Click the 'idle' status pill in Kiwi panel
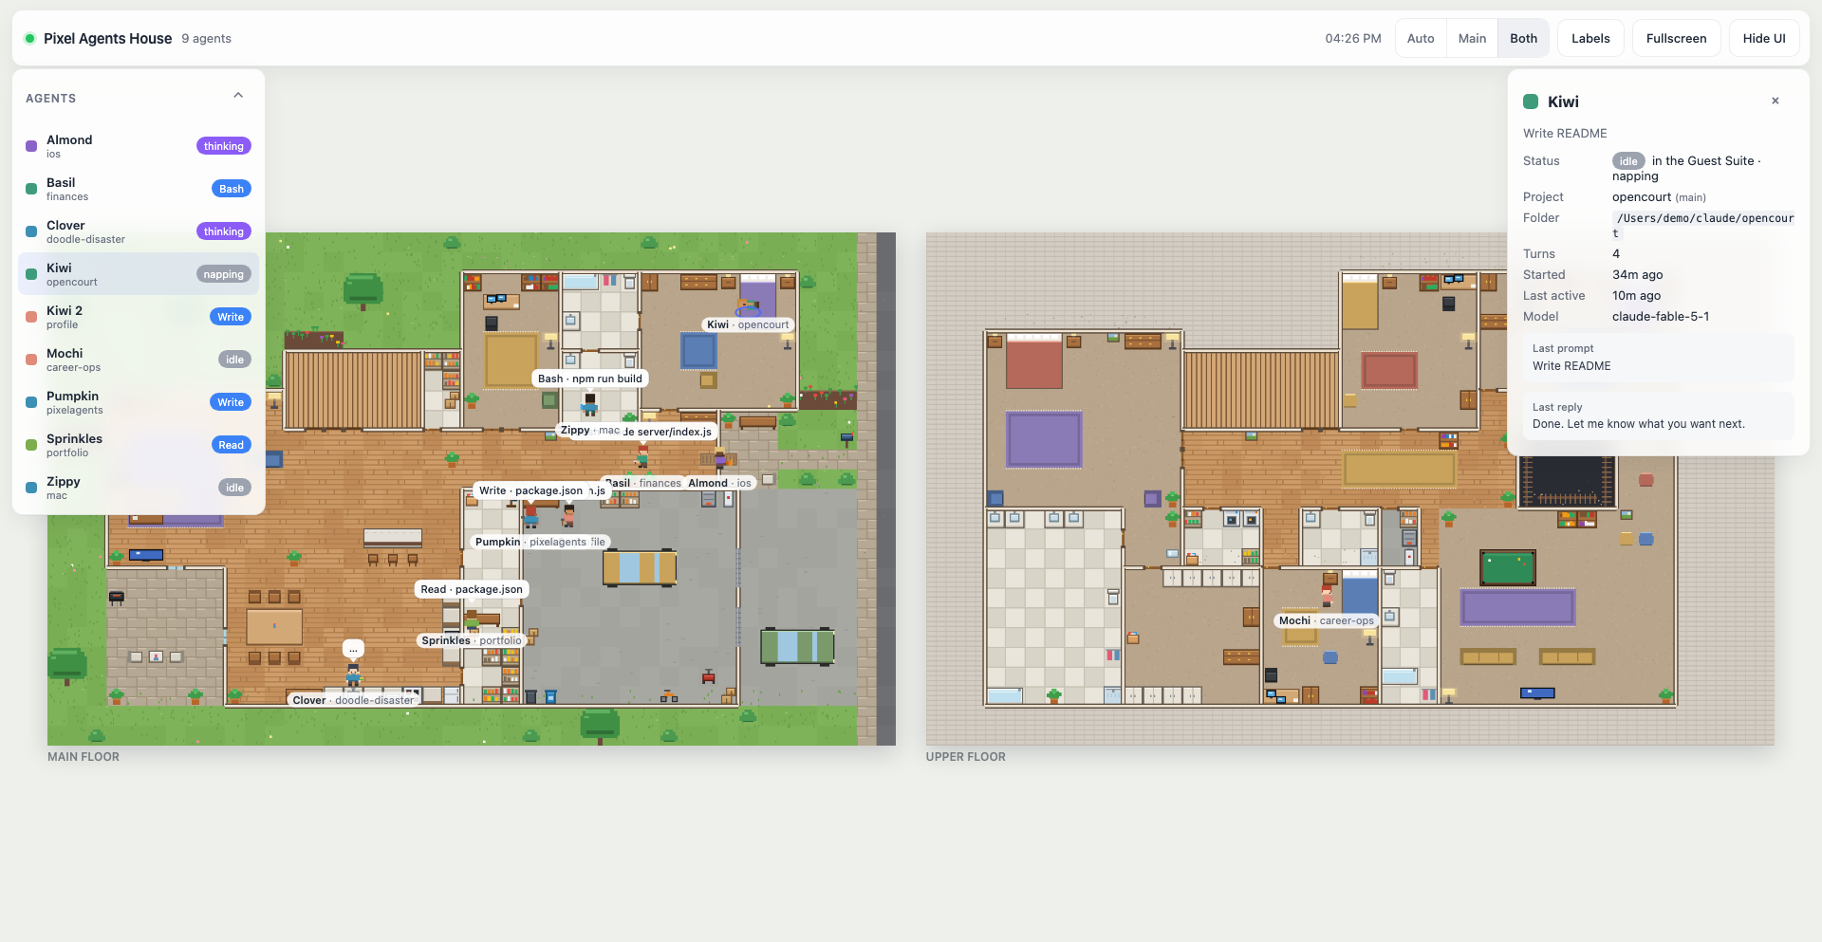 tap(1628, 161)
